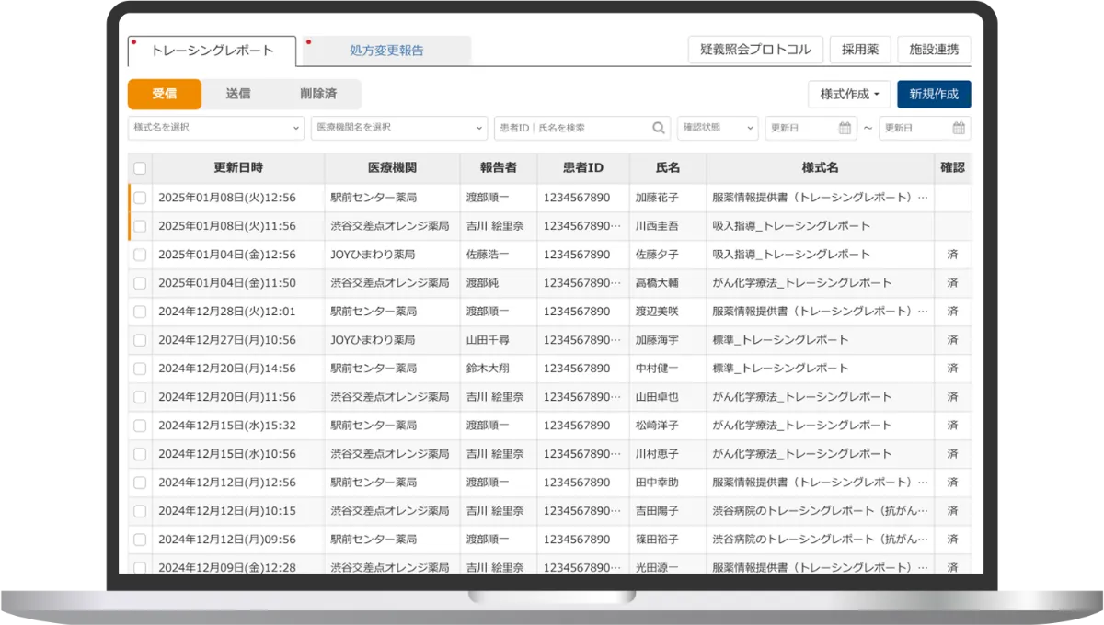
Task: Click the 確認 column header
Action: pos(952,168)
